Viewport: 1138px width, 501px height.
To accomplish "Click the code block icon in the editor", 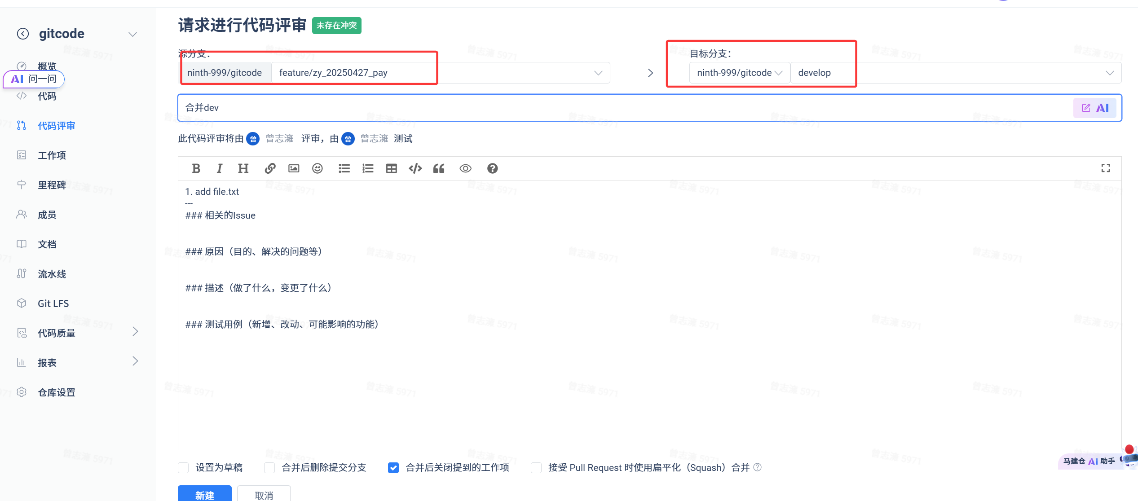I will click(x=415, y=168).
